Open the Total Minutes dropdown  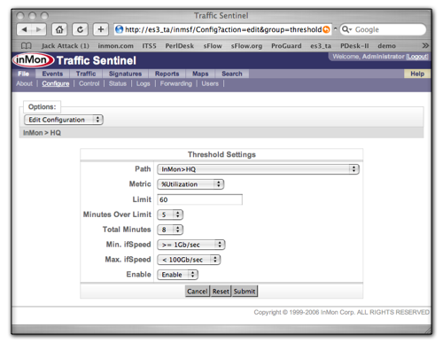[x=170, y=230]
